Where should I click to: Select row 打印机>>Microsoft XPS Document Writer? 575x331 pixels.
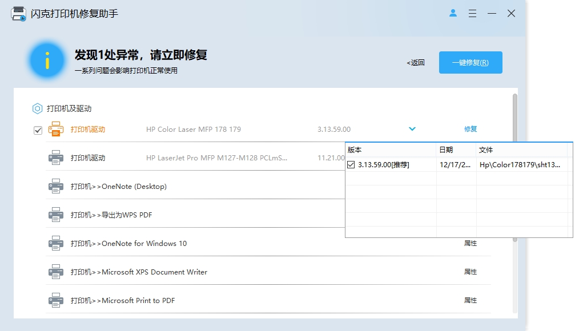139,272
